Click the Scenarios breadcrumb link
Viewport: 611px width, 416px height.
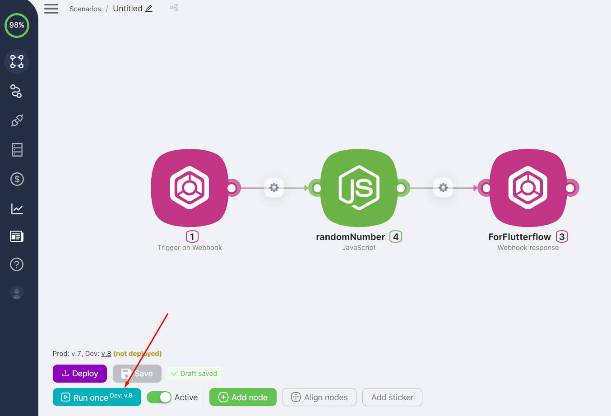coord(85,9)
